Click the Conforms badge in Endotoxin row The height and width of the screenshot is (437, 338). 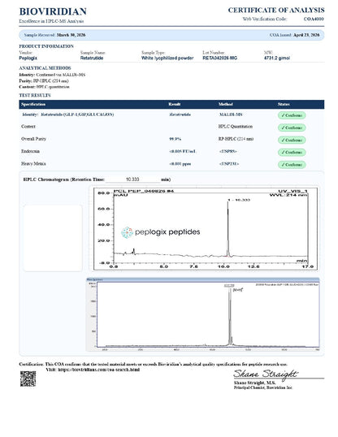pyautogui.click(x=292, y=152)
